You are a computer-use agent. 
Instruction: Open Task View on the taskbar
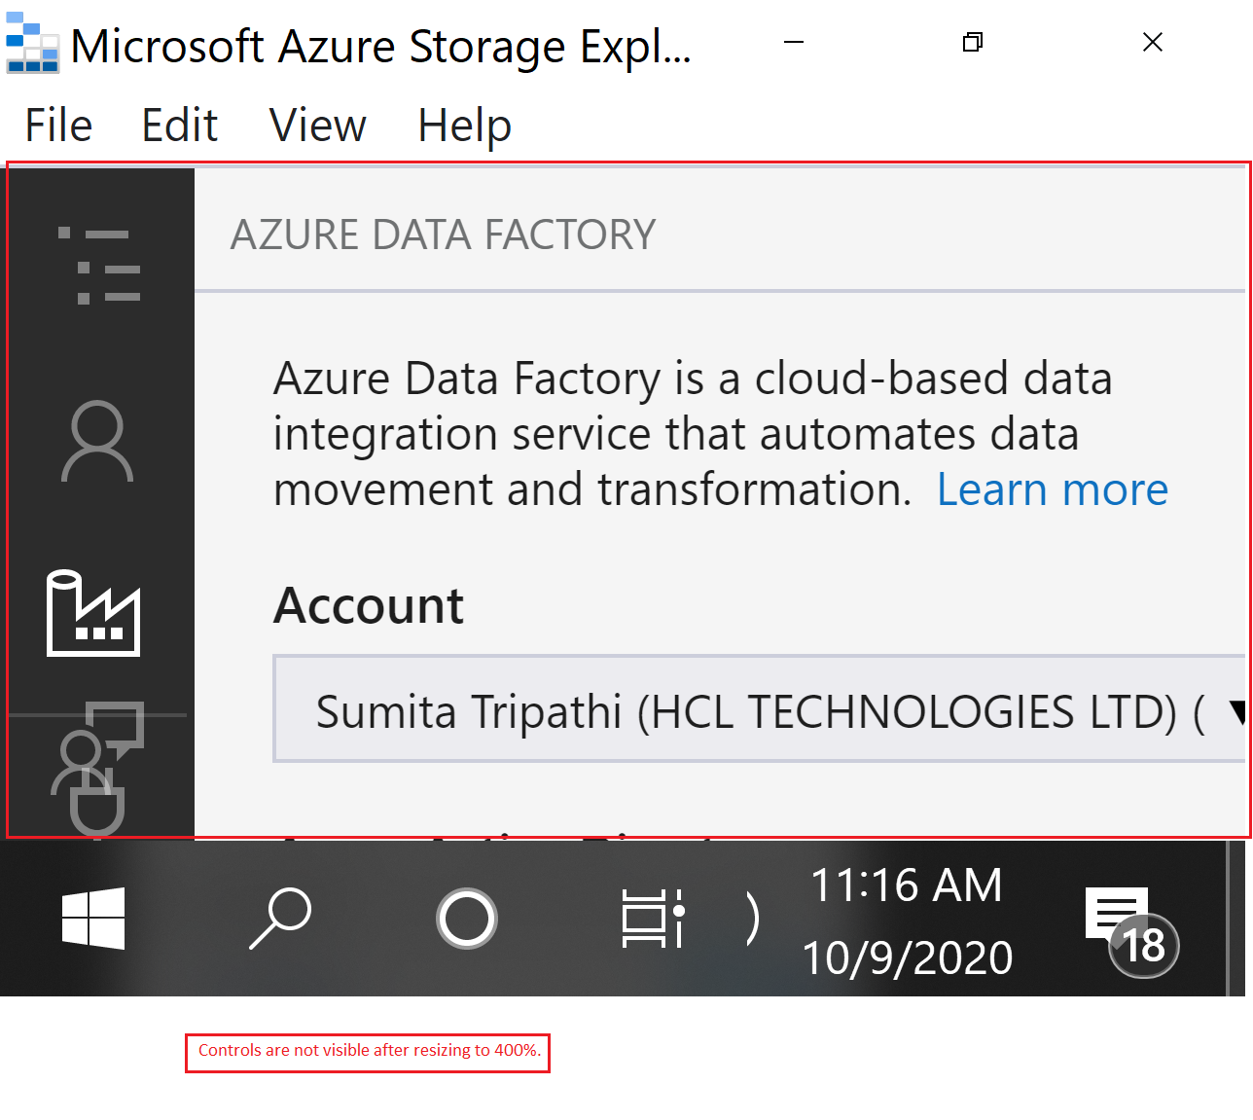point(654,918)
